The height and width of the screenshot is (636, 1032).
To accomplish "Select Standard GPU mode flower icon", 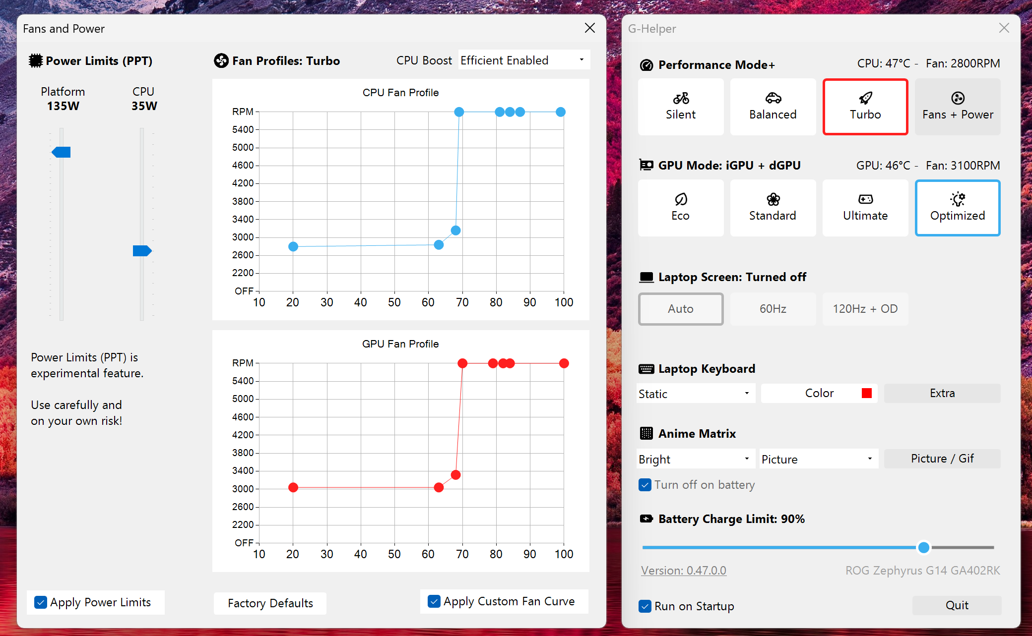I will [x=773, y=199].
